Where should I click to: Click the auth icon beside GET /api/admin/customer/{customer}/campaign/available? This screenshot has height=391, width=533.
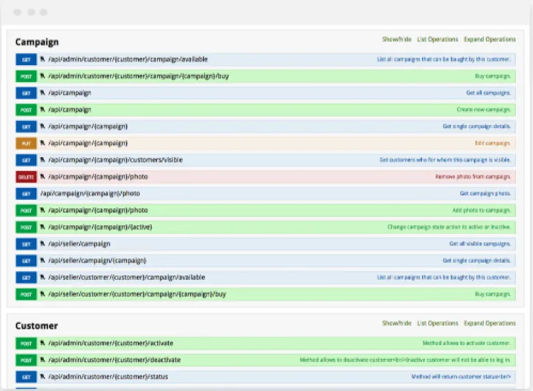(42, 59)
